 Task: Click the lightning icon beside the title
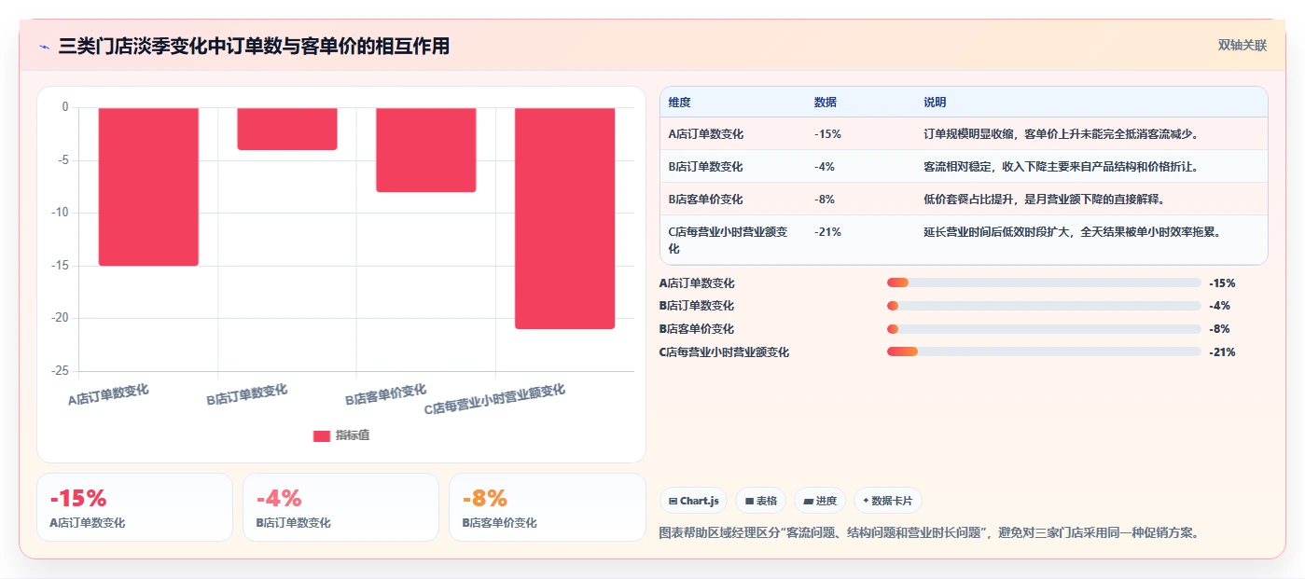click(x=44, y=46)
